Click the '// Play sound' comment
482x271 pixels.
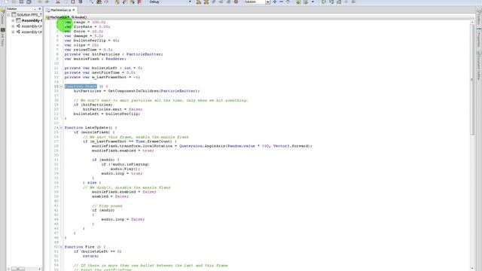click(107, 206)
